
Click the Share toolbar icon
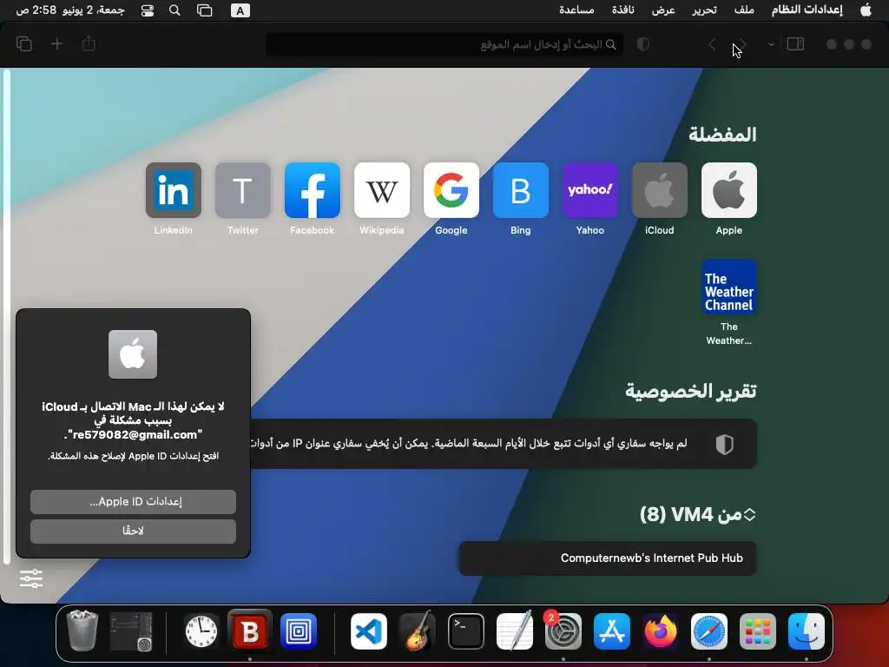[x=89, y=43]
